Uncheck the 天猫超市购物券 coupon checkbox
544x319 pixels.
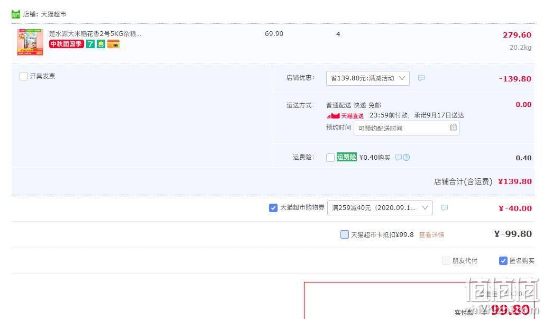273,207
